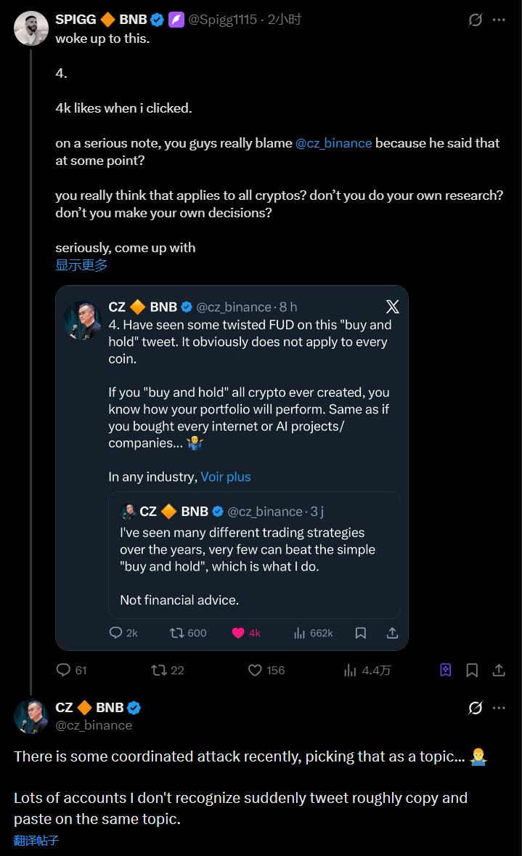Click the repost icon on SPIGG's post

159,670
